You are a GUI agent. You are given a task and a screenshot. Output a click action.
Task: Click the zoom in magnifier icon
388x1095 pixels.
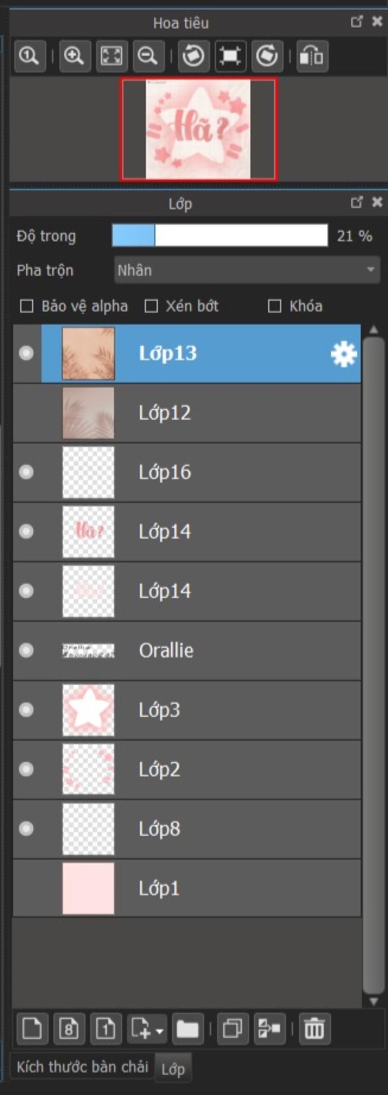[75, 56]
